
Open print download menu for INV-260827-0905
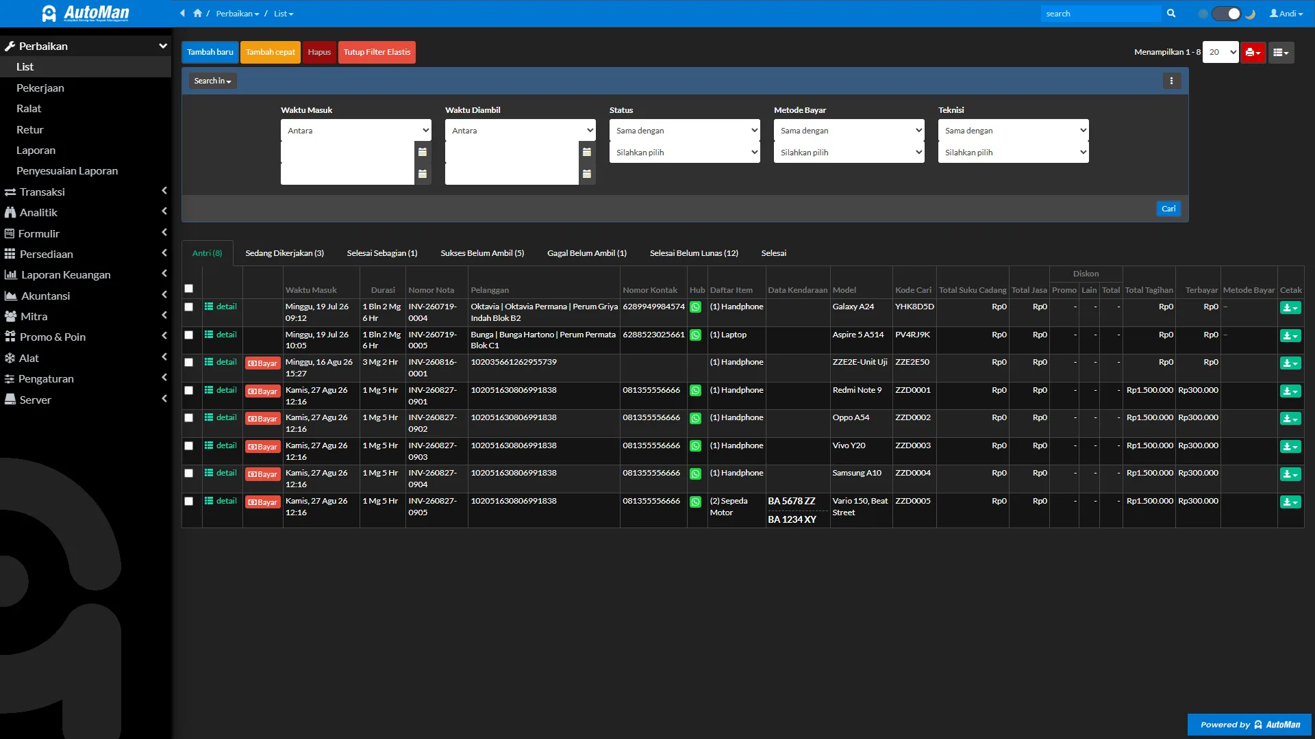pyautogui.click(x=1290, y=502)
